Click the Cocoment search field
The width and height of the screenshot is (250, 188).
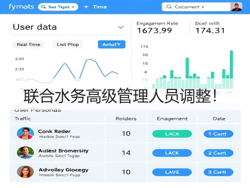tap(196, 7)
